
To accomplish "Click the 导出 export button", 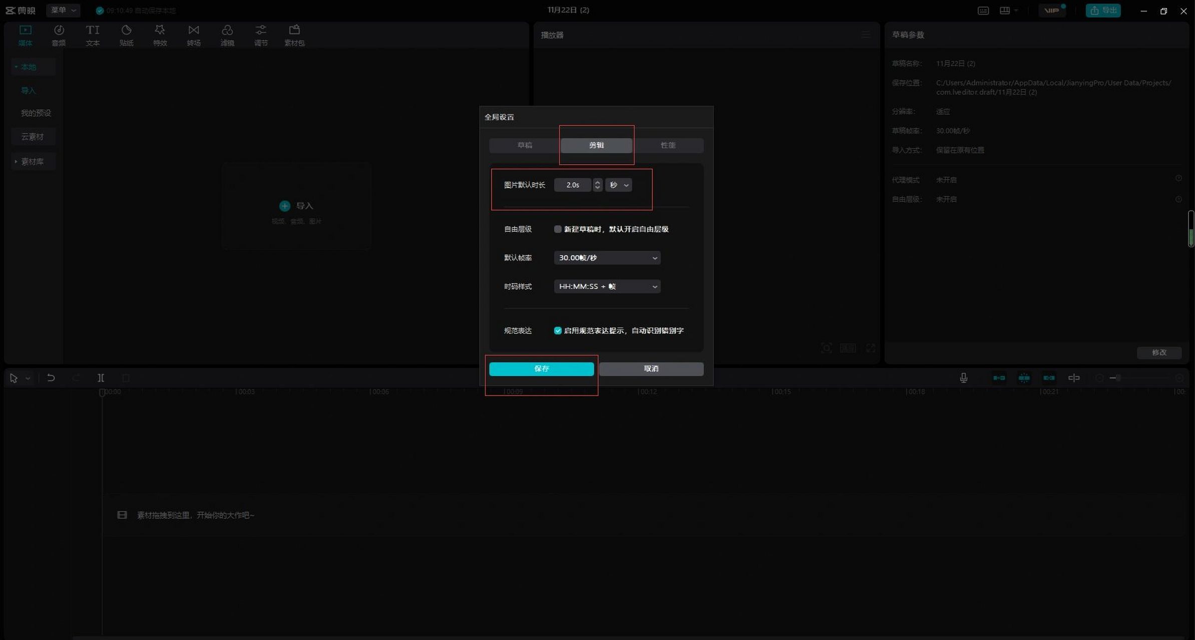I will coord(1103,10).
